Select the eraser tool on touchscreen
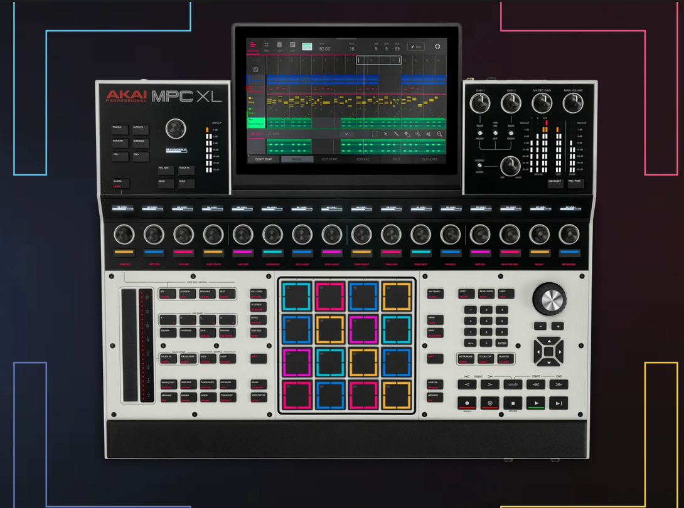684x508 pixels. (407, 134)
